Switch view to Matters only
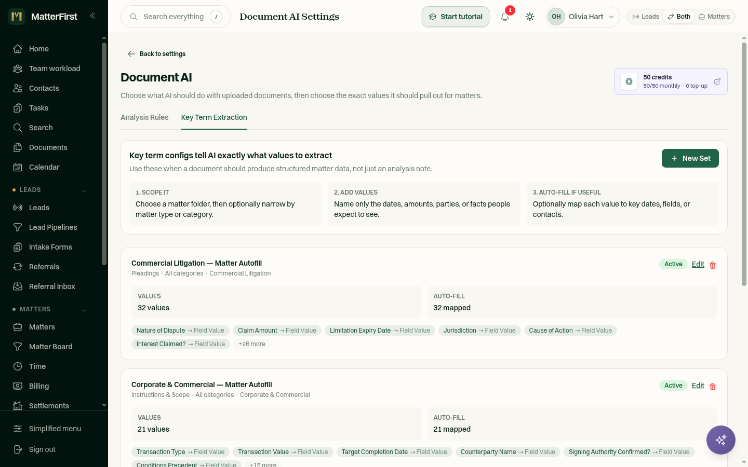This screenshot has height=467, width=748. pos(714,17)
